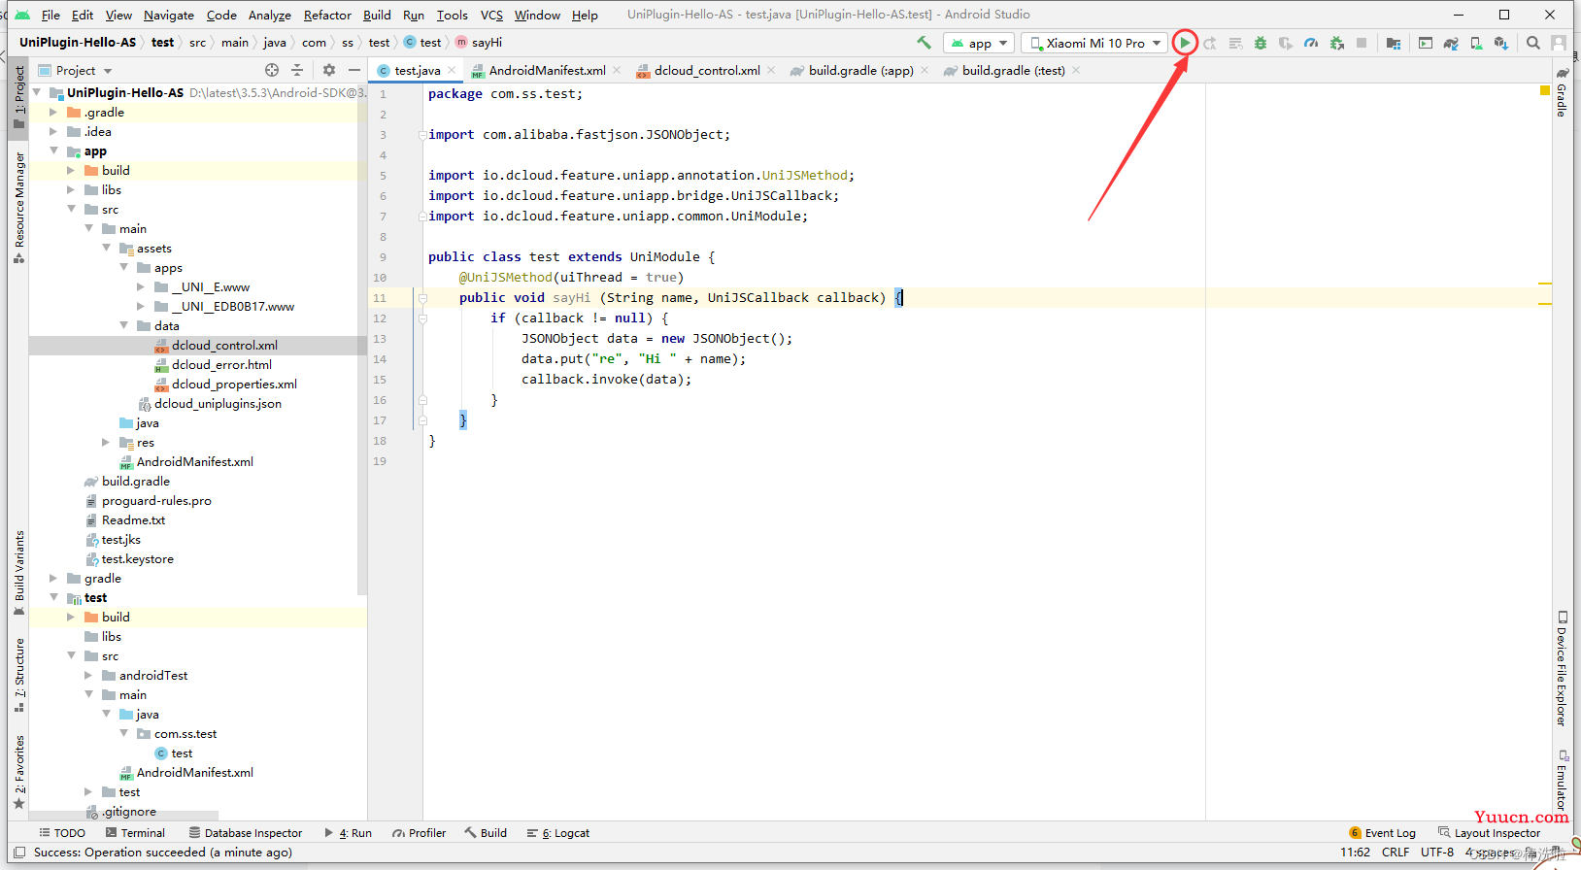1581x870 pixels.
Task: Click CRLF line separator in status bar
Action: click(1396, 853)
